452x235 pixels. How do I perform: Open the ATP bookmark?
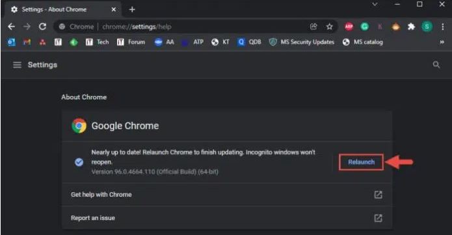(193, 42)
